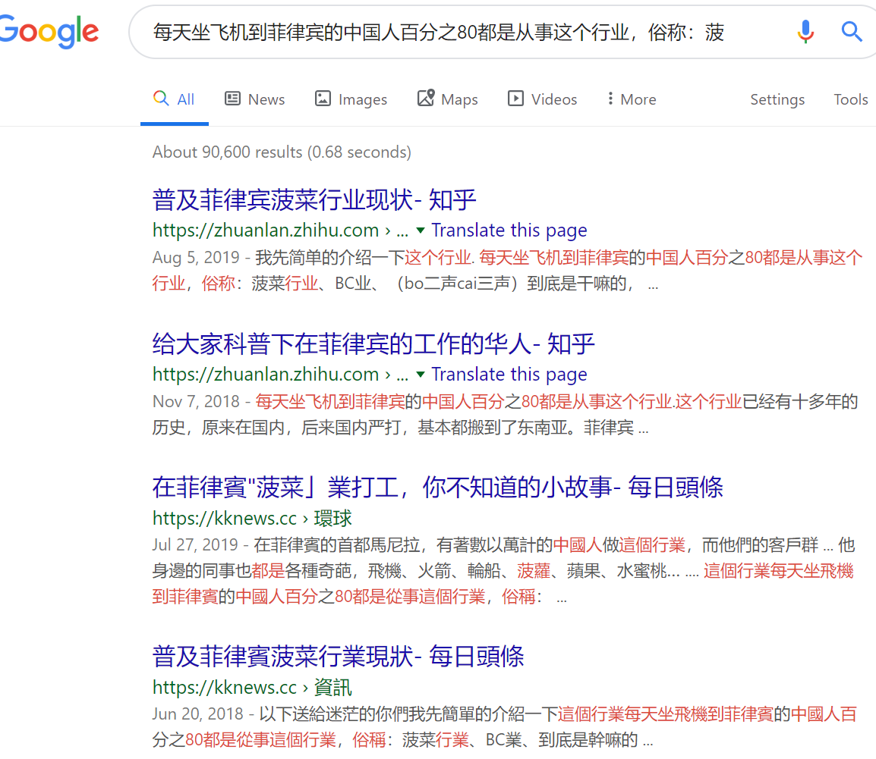Click Translate this page for second zhihu result
This screenshot has height=759, width=876.
[509, 374]
